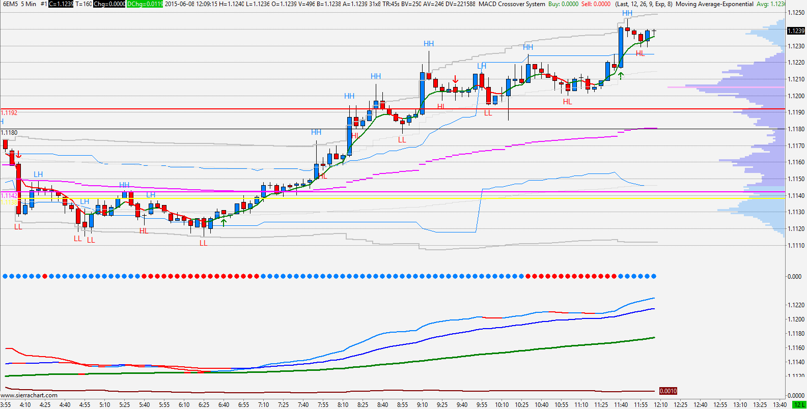Click the L=1.1236 low value
807x409 pixels.
coord(259,4)
